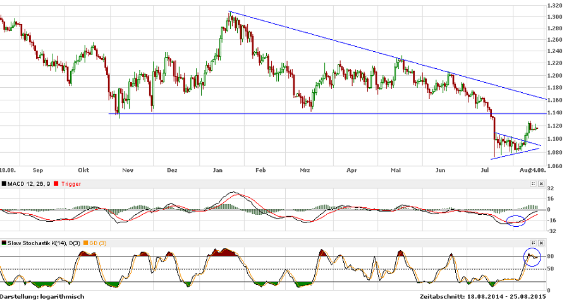Image resolution: width=569 pixels, height=302 pixels.
Task: Click the orange GD (3) legend square
Action: pos(85,243)
